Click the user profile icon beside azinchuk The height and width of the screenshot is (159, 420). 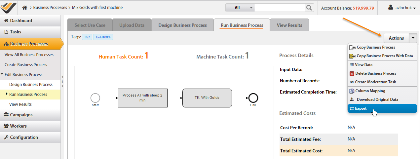click(391, 7)
